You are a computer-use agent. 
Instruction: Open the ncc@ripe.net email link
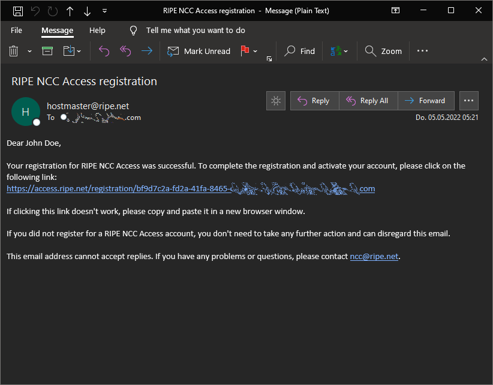pyautogui.click(x=374, y=257)
